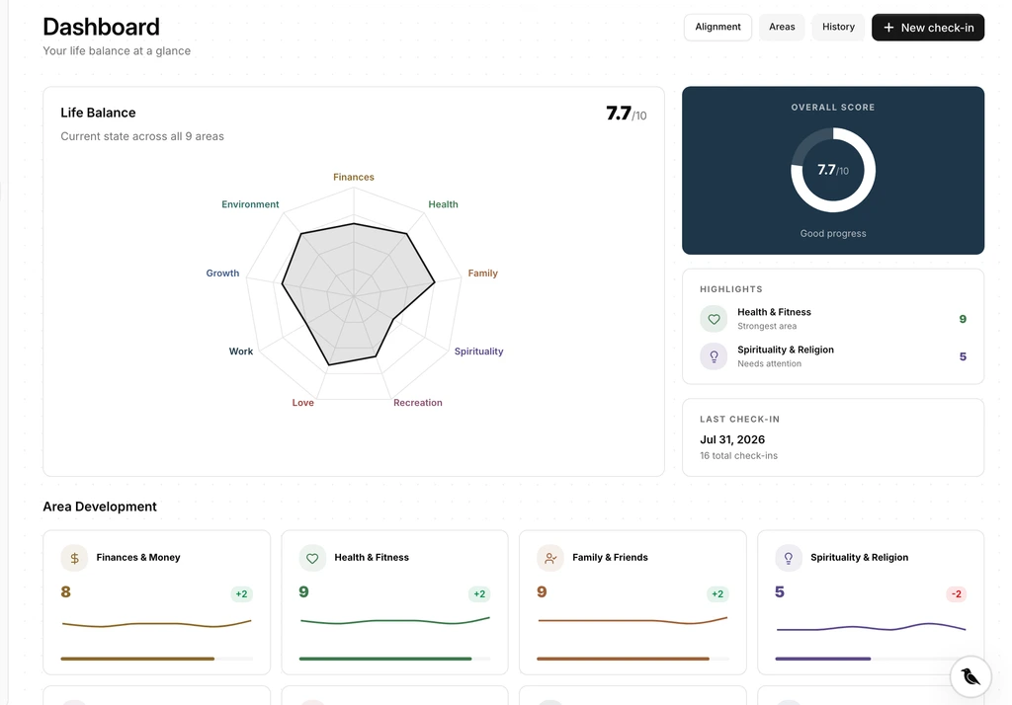Switch to the Areas tab
The height and width of the screenshot is (705, 1012).
point(782,27)
